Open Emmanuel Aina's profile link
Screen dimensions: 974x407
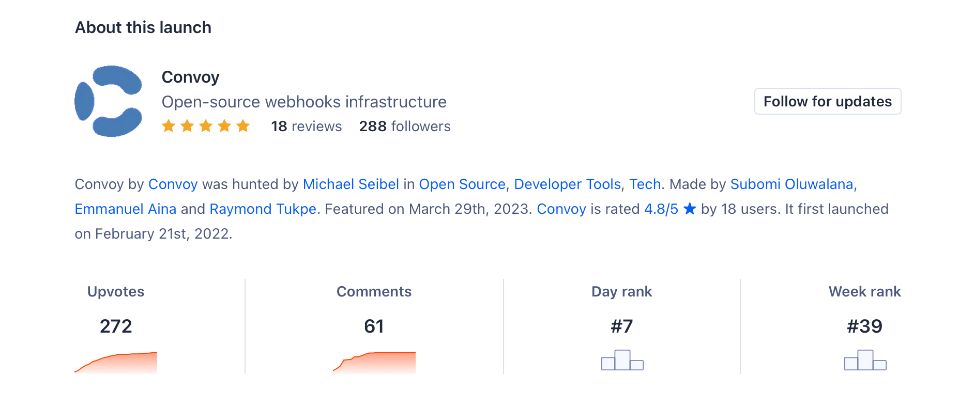click(126, 209)
